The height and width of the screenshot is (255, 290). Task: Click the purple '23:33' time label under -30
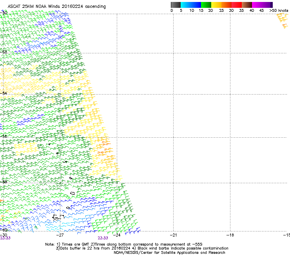pos(5,238)
